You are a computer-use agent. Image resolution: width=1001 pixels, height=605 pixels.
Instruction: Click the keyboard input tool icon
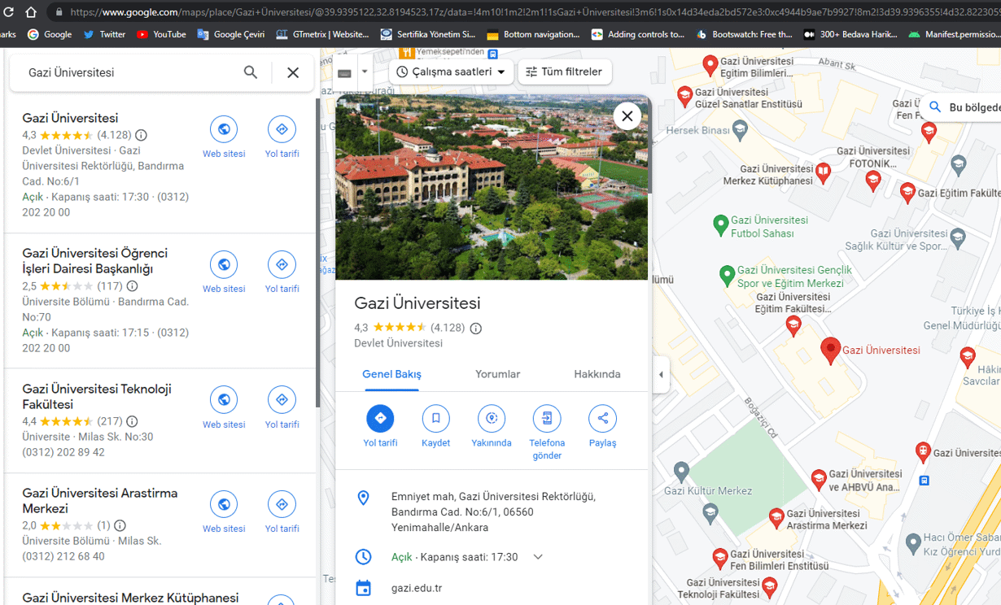tap(344, 73)
